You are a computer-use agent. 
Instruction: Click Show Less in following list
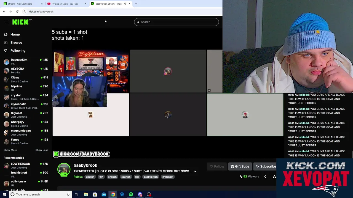point(42,150)
